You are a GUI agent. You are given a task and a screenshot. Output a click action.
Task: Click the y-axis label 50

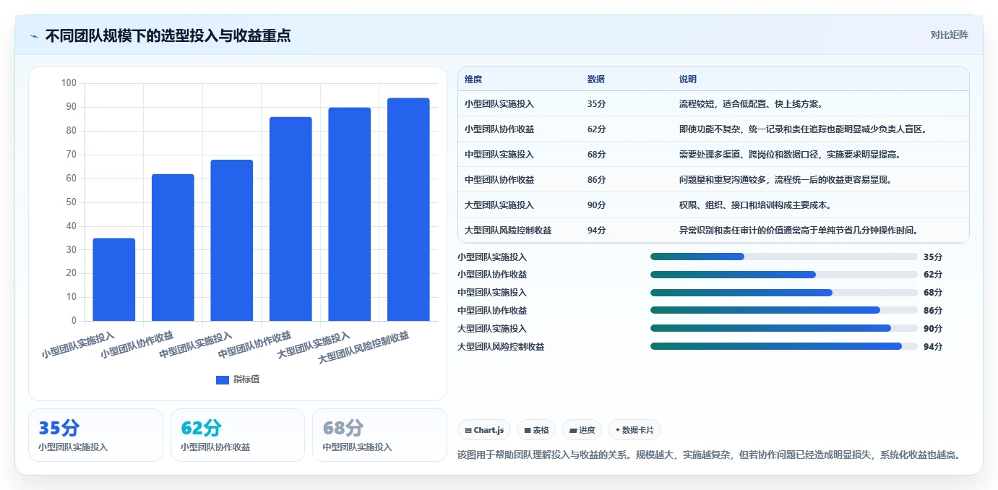[x=72, y=202]
